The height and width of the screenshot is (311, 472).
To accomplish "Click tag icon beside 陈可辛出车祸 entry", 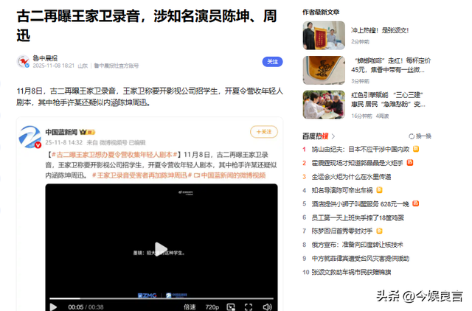I will (379, 190).
